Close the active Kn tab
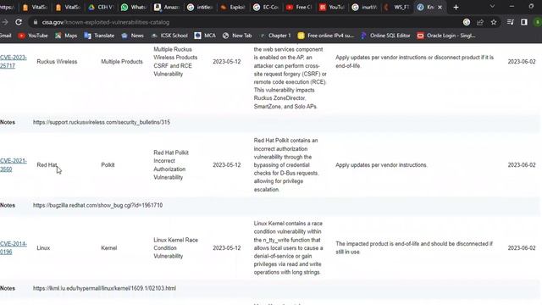 coord(440,7)
